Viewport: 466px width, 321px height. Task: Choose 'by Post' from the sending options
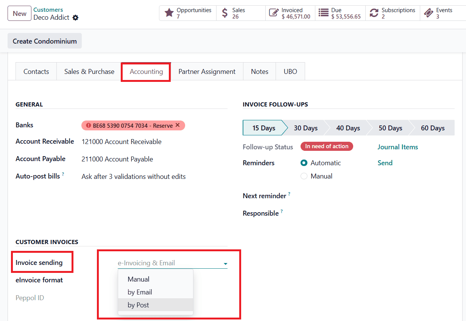point(138,305)
